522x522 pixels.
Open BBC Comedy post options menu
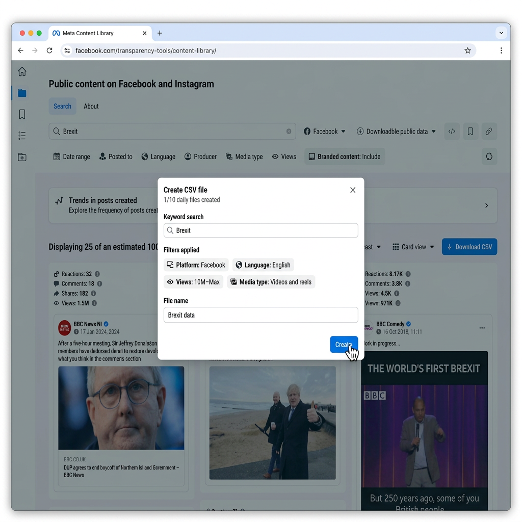[482, 328]
